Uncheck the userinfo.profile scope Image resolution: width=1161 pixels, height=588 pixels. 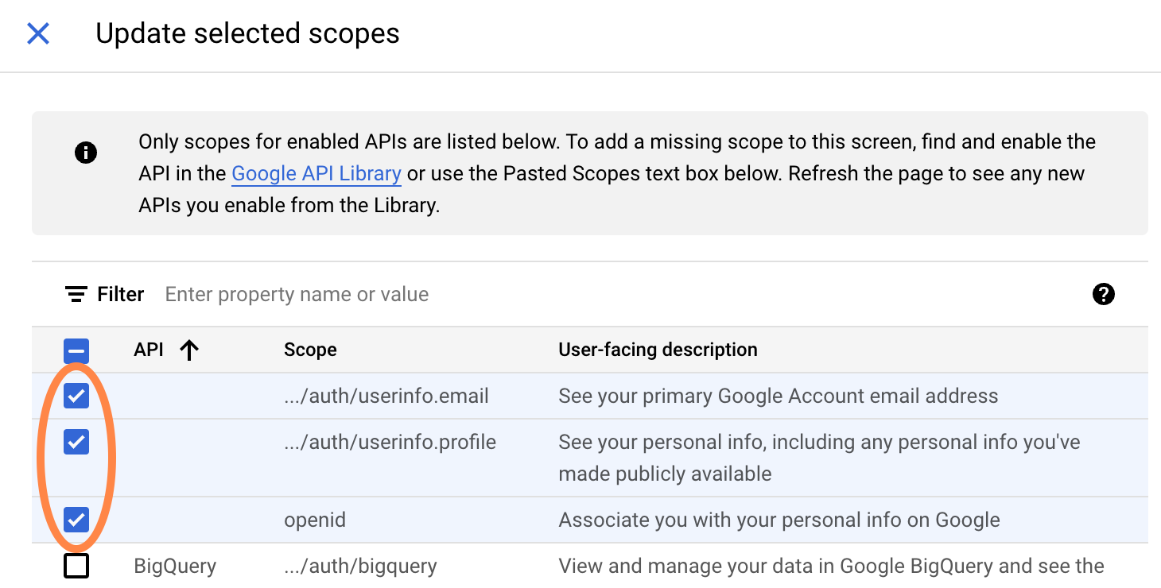[x=76, y=442]
